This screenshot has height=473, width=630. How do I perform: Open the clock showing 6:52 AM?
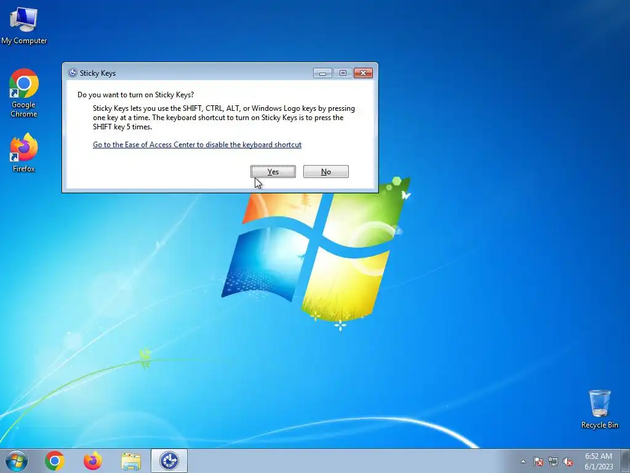599,461
